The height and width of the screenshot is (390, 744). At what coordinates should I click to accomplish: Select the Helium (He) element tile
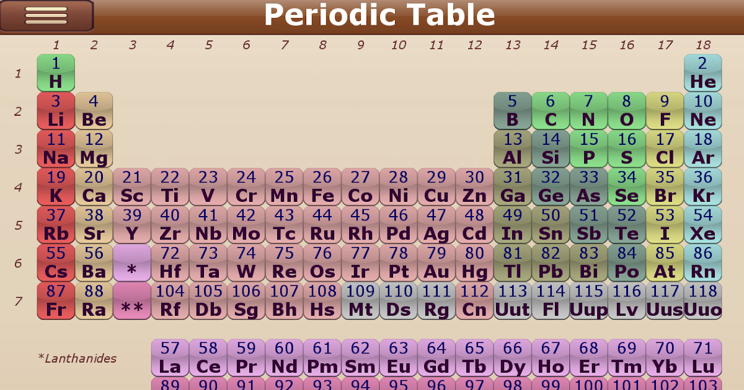[703, 73]
